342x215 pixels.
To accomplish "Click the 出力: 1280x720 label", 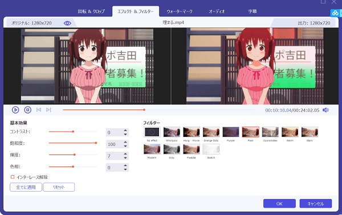I will click(x=314, y=23).
